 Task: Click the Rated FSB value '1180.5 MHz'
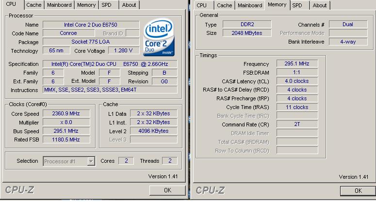tap(66, 140)
